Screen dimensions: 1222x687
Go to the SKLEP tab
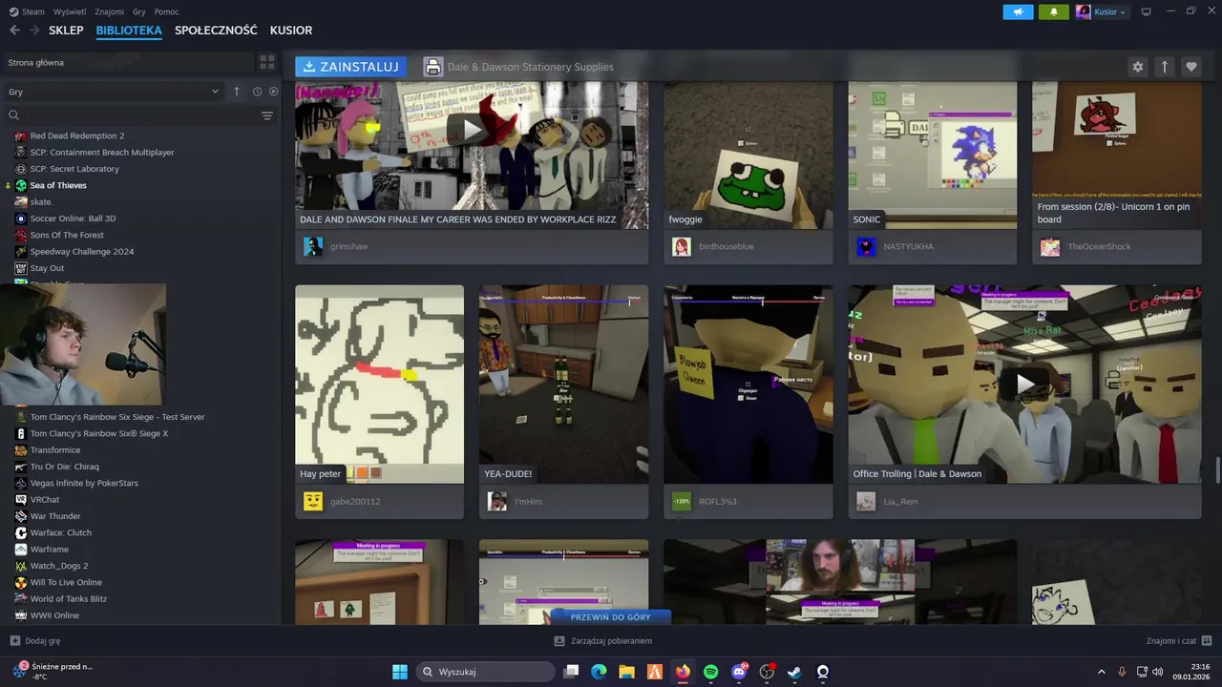pyautogui.click(x=66, y=31)
